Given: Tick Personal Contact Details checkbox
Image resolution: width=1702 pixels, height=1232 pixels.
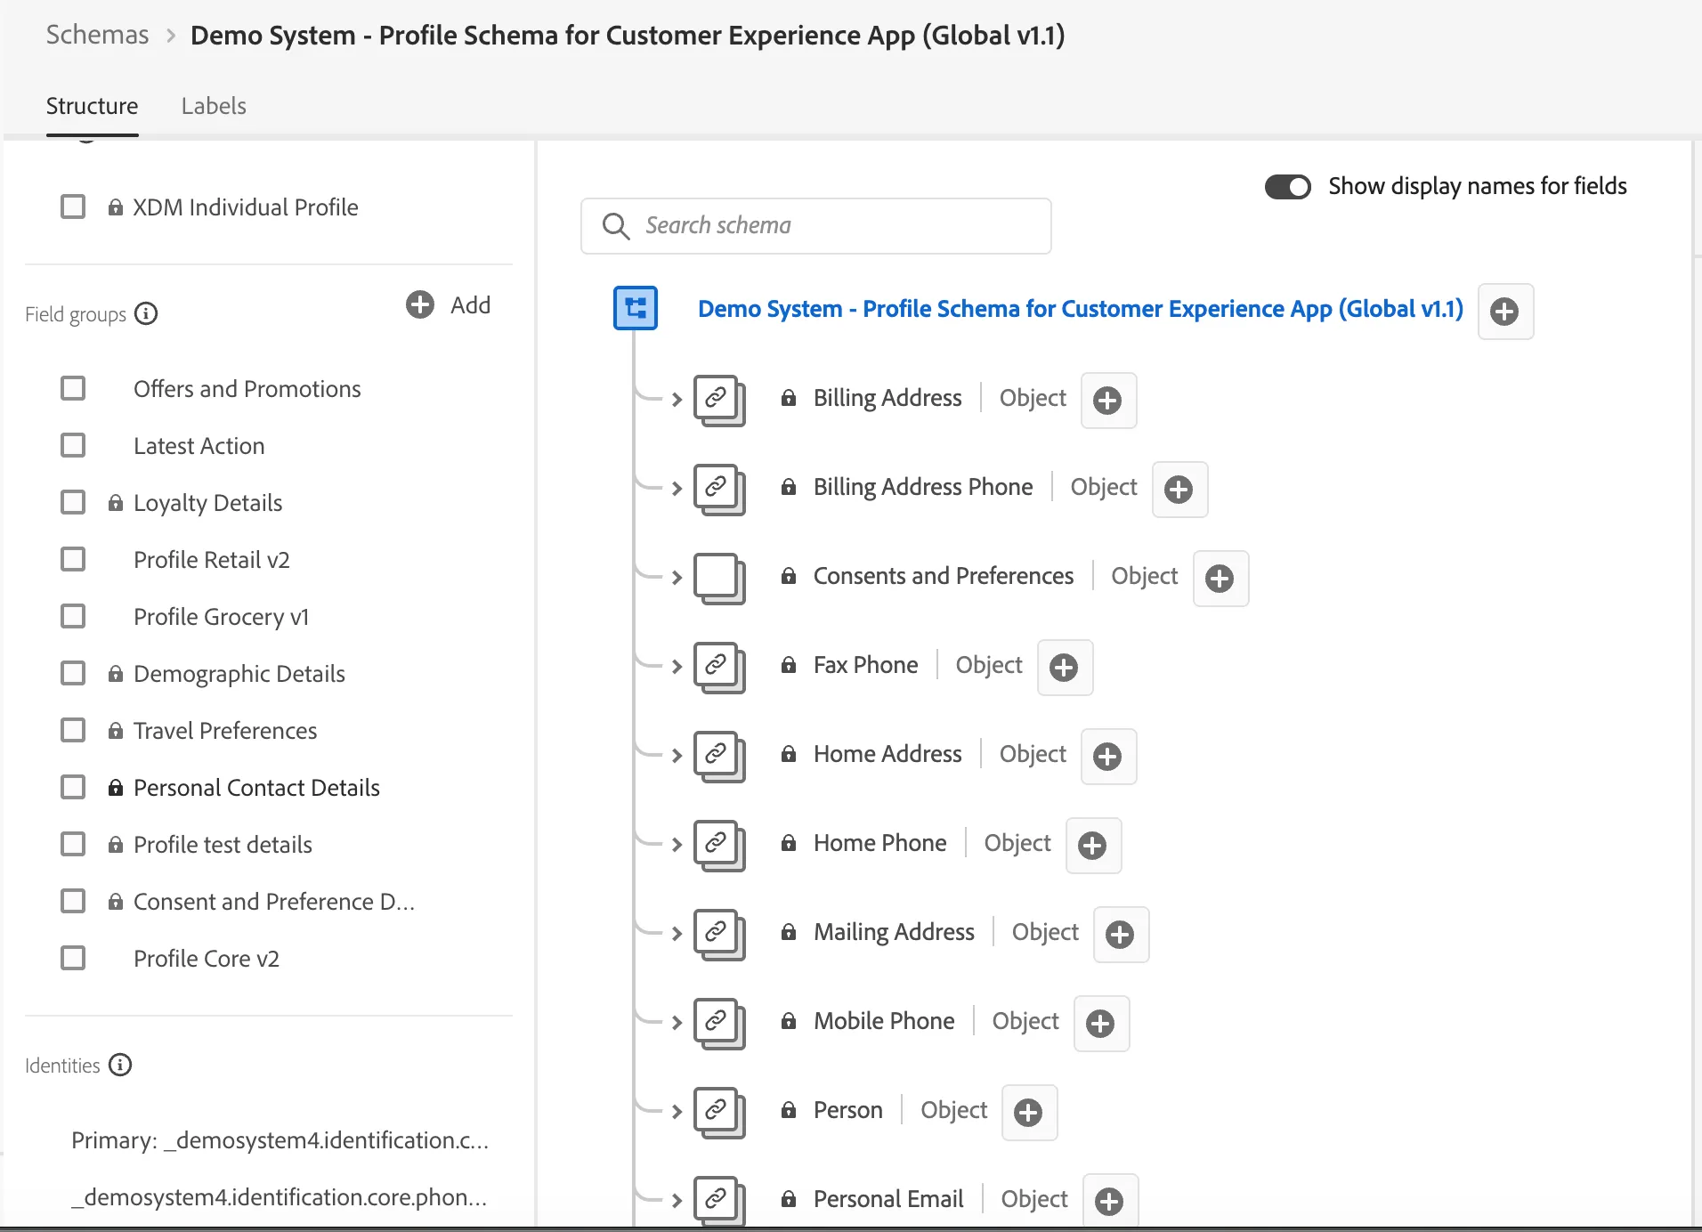Looking at the screenshot, I should (73, 787).
